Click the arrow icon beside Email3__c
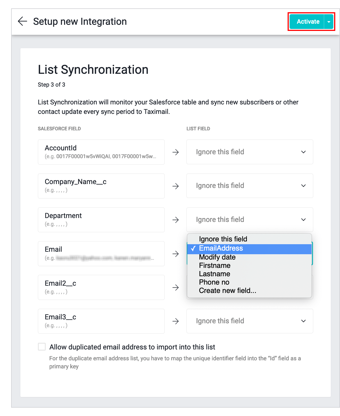Screen dimensions: 340x416 (x=176, y=321)
